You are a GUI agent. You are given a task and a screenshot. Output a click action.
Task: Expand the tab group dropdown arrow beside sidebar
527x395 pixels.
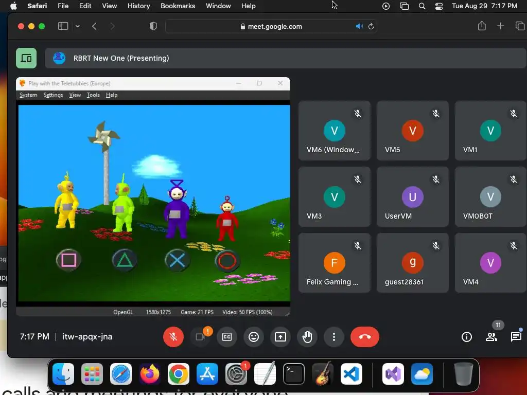tap(78, 26)
